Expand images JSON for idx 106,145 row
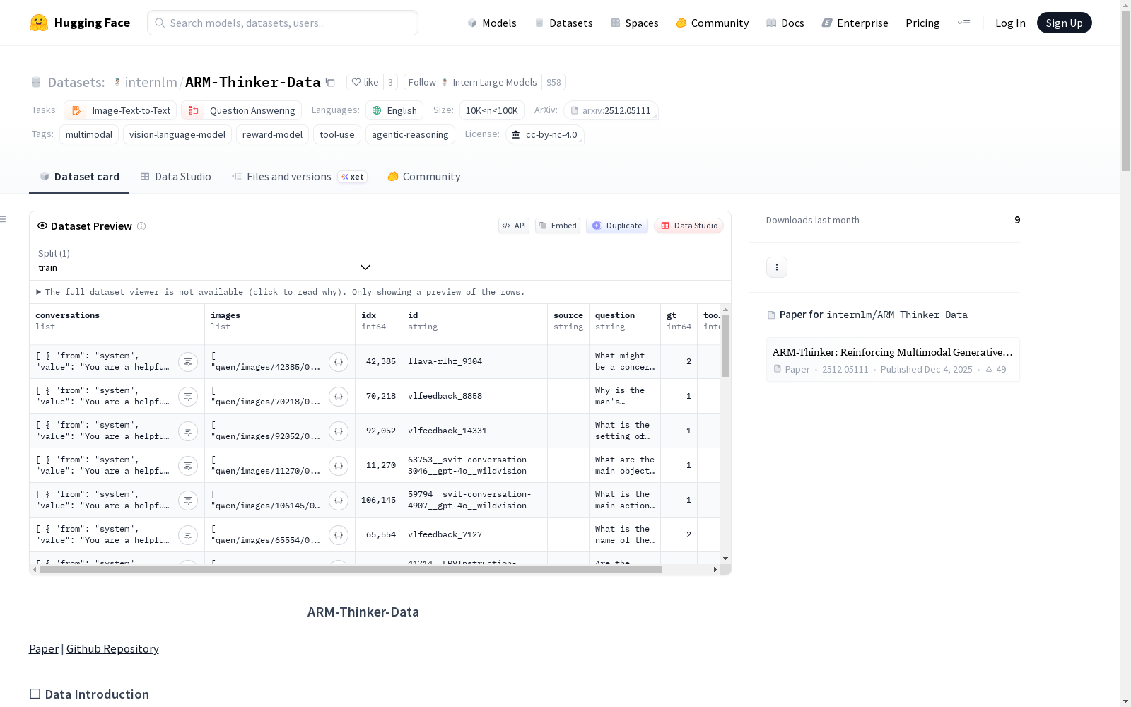 pos(339,500)
